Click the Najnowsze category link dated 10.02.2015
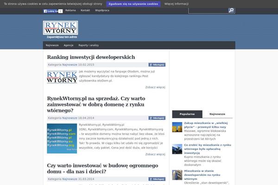 [69, 65]
